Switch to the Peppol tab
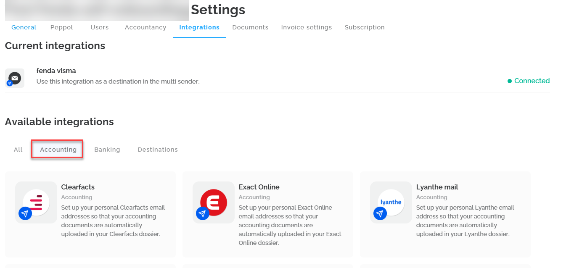This screenshot has width=574, height=268. [x=61, y=27]
